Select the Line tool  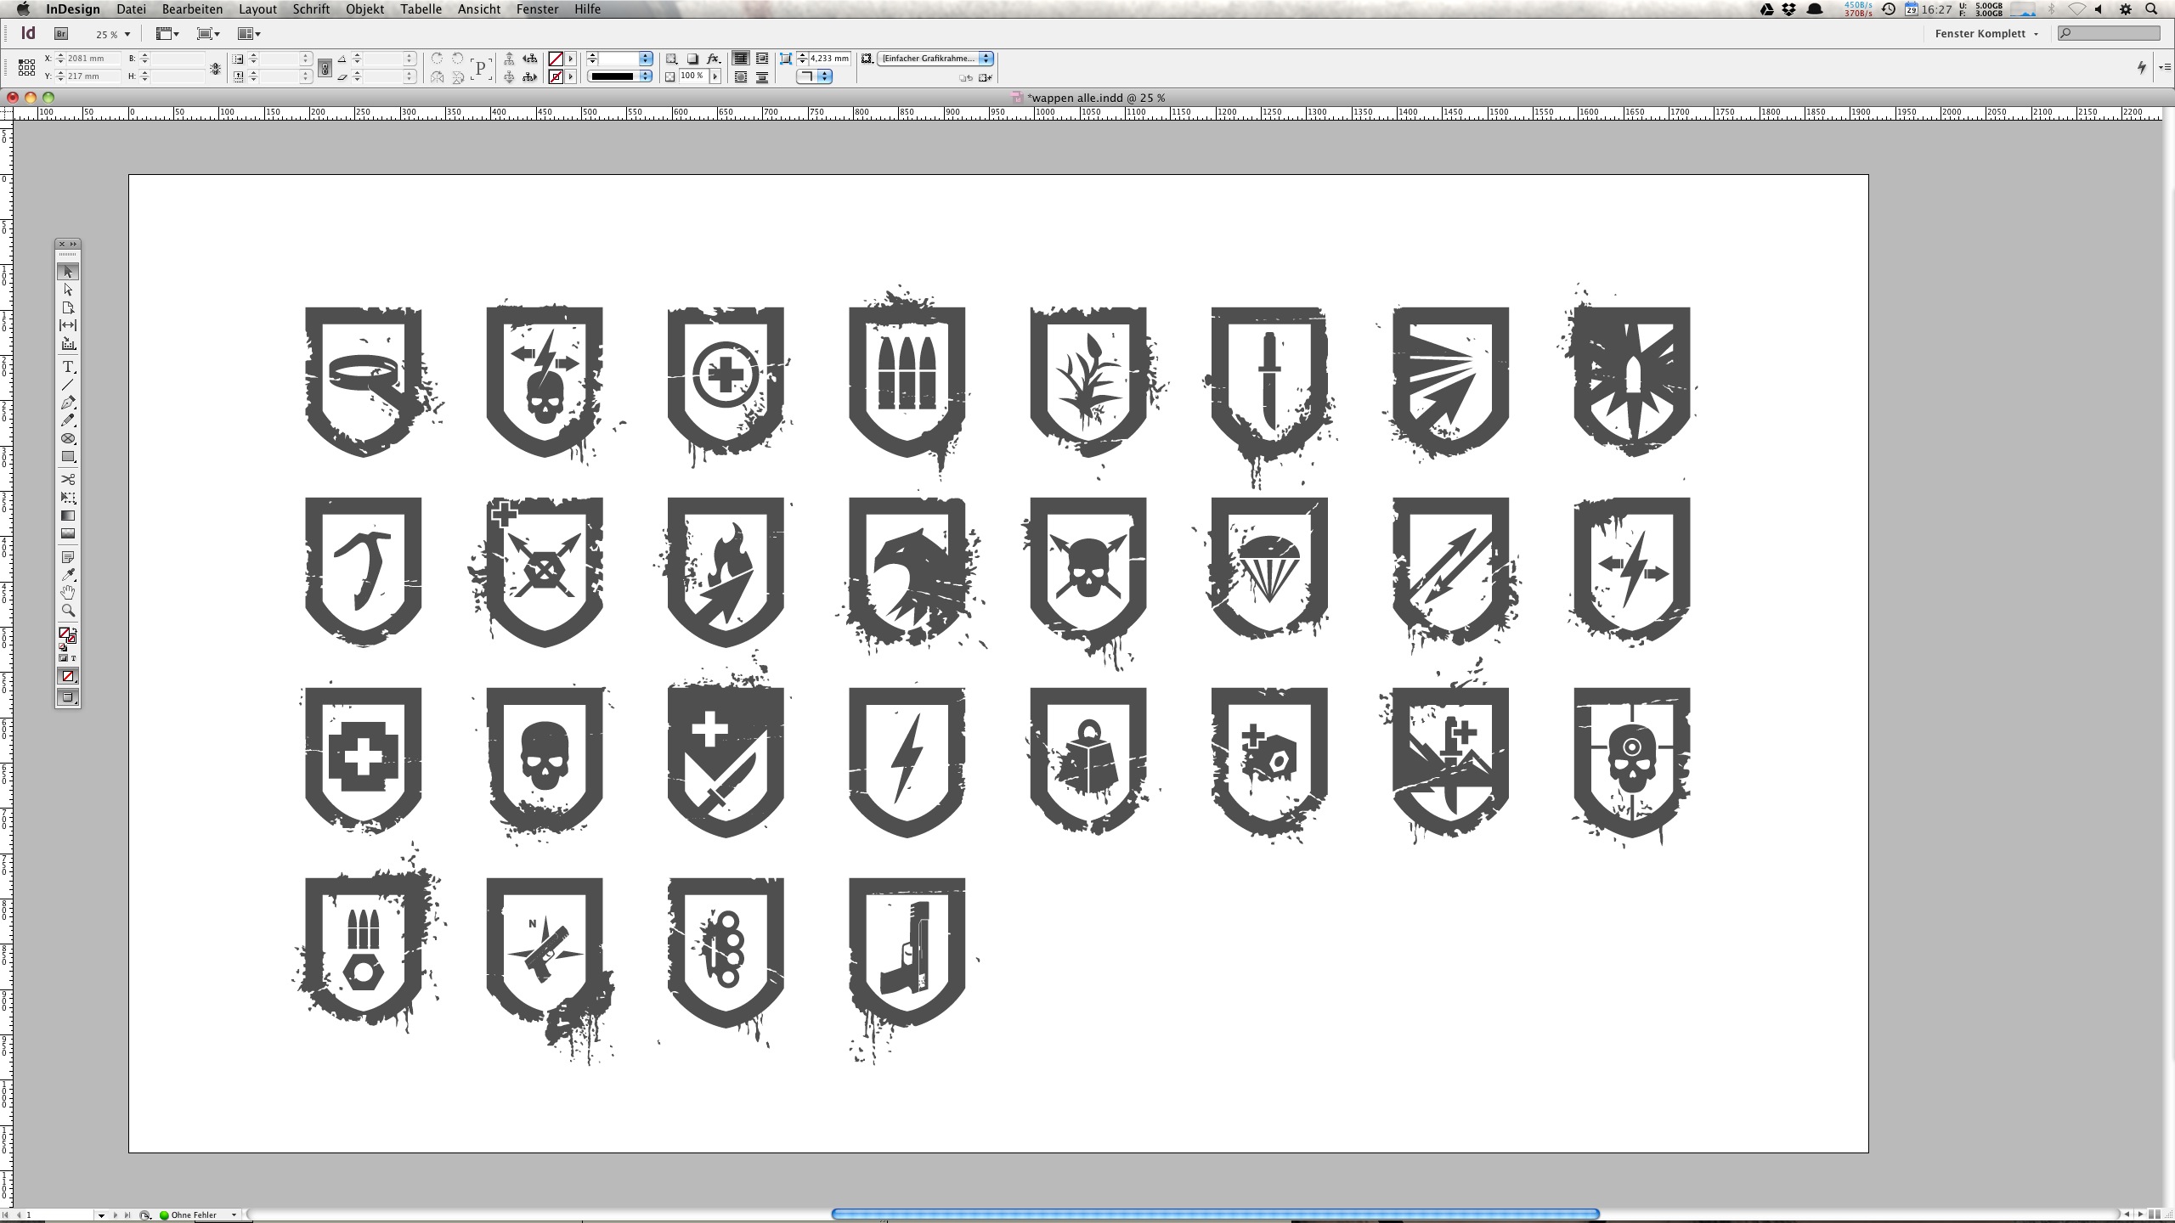(x=69, y=386)
